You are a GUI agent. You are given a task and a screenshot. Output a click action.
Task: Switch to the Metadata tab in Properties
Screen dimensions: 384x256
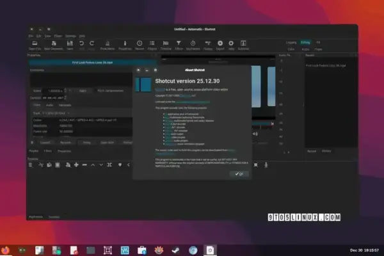pos(65,105)
